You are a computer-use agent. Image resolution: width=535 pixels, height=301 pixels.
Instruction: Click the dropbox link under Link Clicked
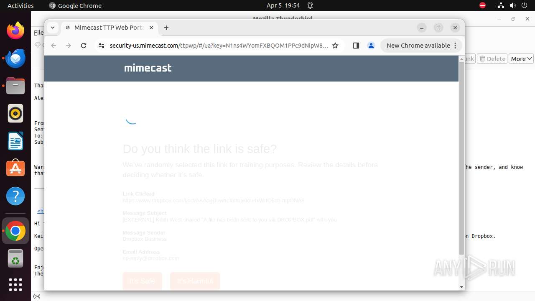214,201
